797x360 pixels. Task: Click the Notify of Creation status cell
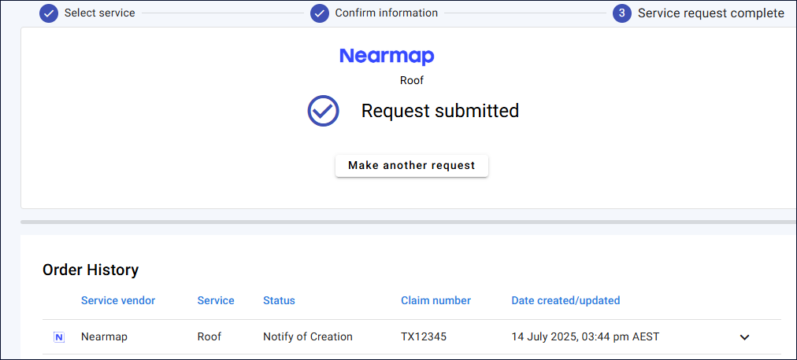click(308, 336)
